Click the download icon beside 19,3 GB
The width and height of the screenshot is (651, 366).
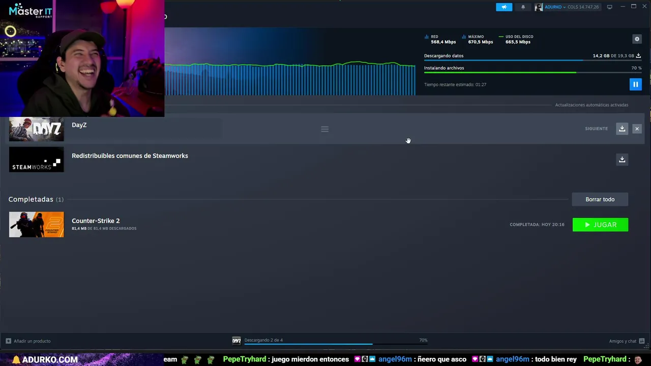[638, 56]
